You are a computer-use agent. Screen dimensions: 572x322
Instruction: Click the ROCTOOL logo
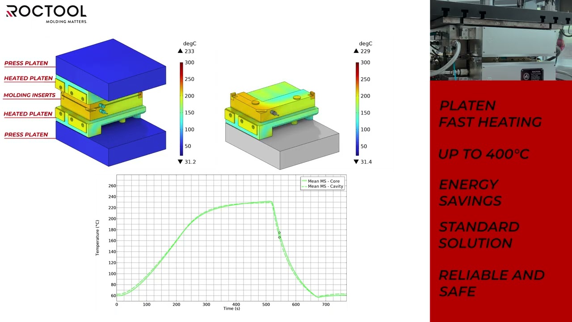[x=46, y=12]
